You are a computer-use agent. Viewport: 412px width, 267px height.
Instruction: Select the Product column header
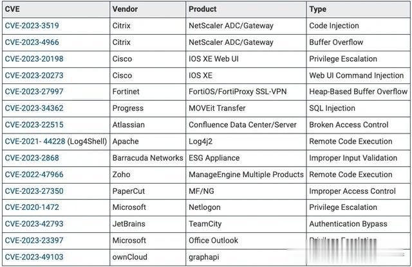point(203,10)
